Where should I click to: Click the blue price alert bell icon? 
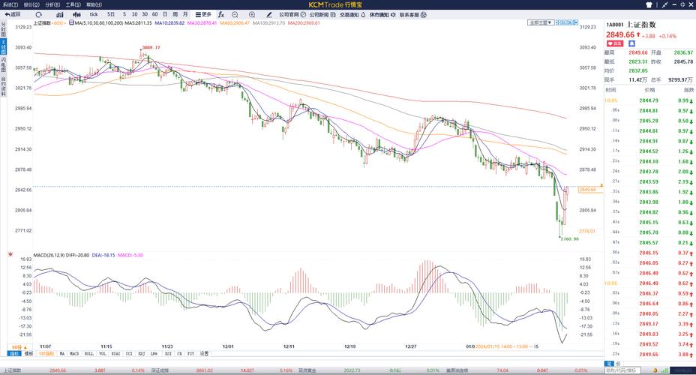(631, 43)
